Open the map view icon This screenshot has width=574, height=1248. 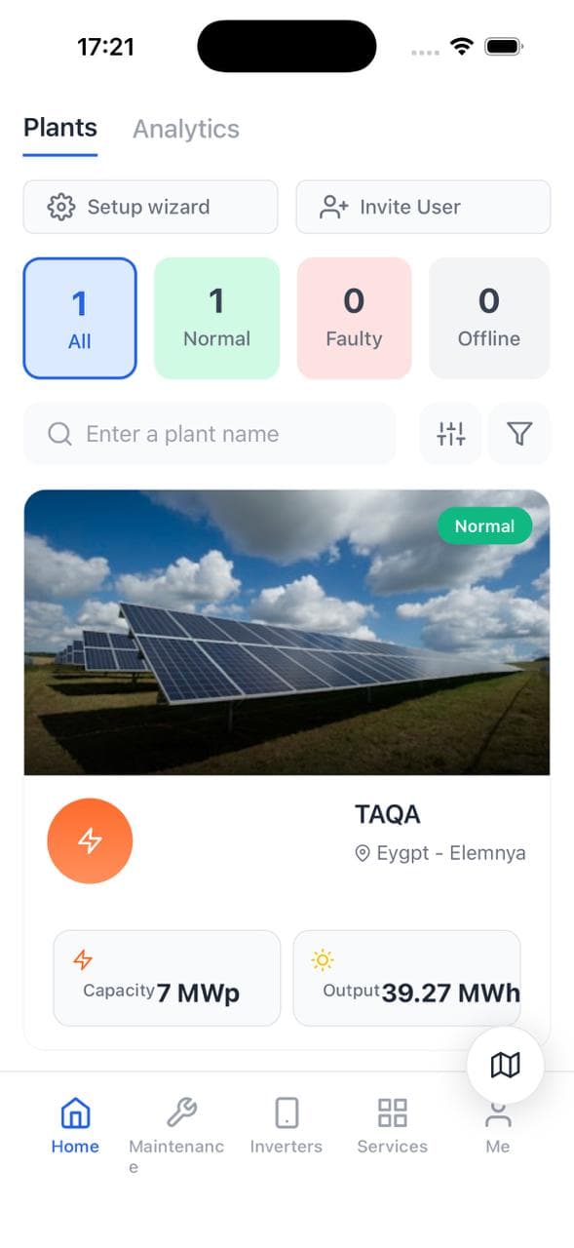click(x=504, y=1065)
